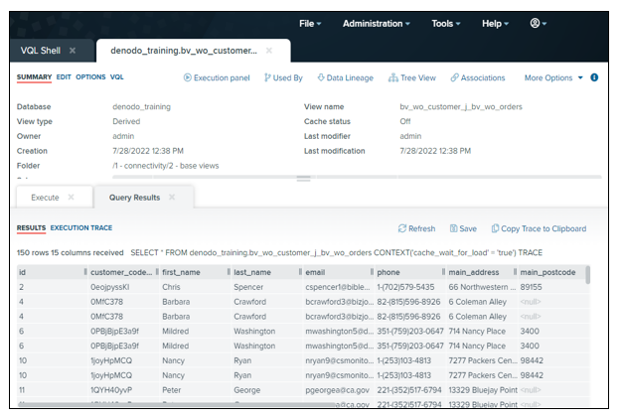Click the Refresh arrows icon

pos(402,228)
